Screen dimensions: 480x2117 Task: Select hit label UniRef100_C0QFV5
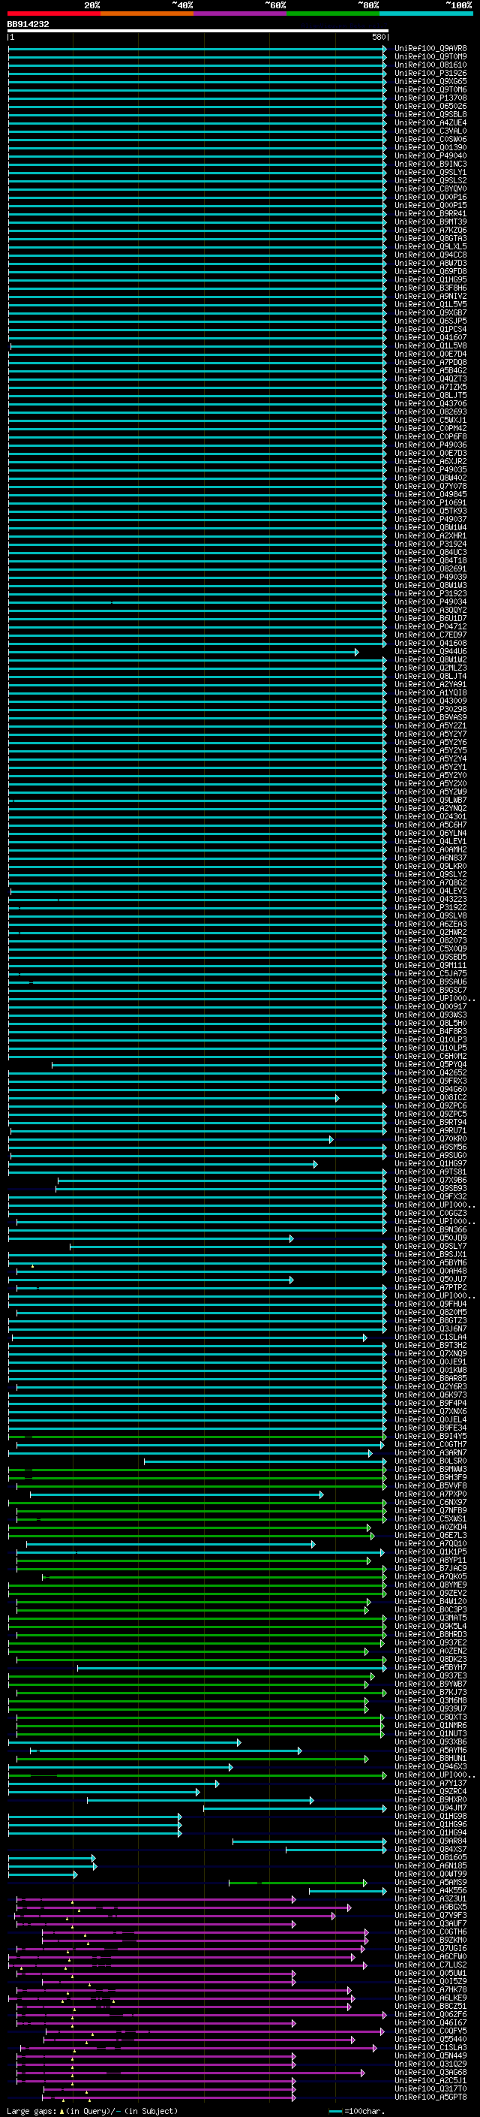coord(430,2031)
